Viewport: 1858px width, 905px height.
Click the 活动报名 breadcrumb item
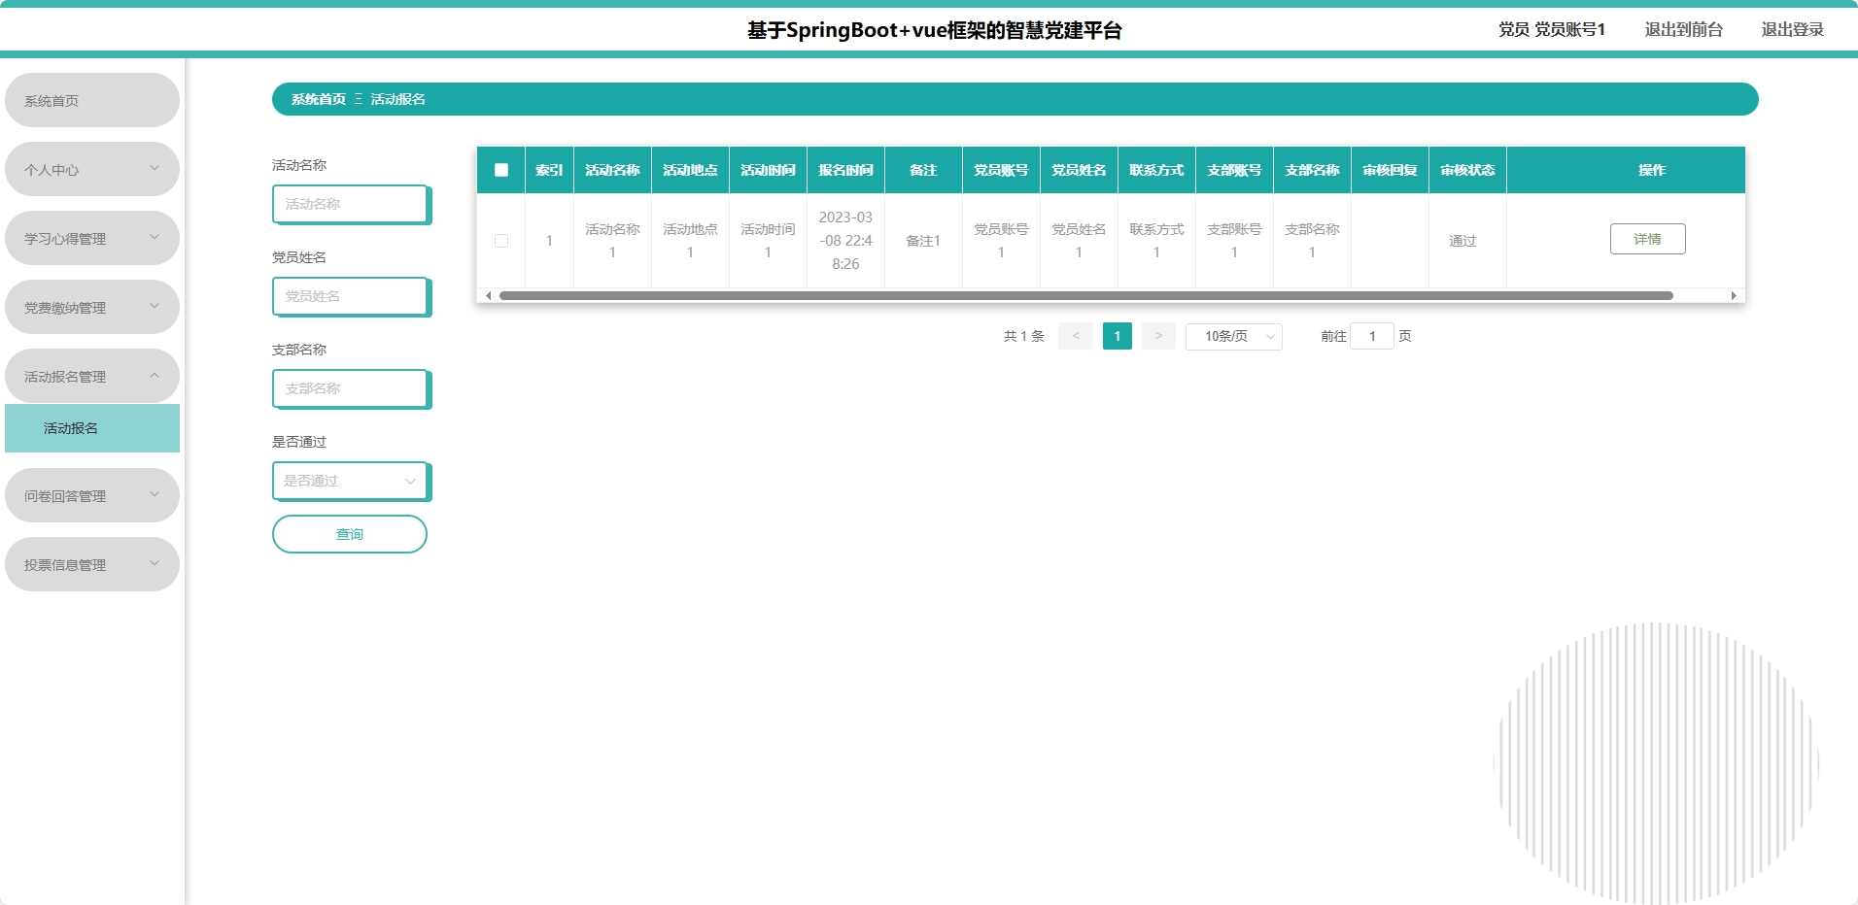pyautogui.click(x=397, y=99)
